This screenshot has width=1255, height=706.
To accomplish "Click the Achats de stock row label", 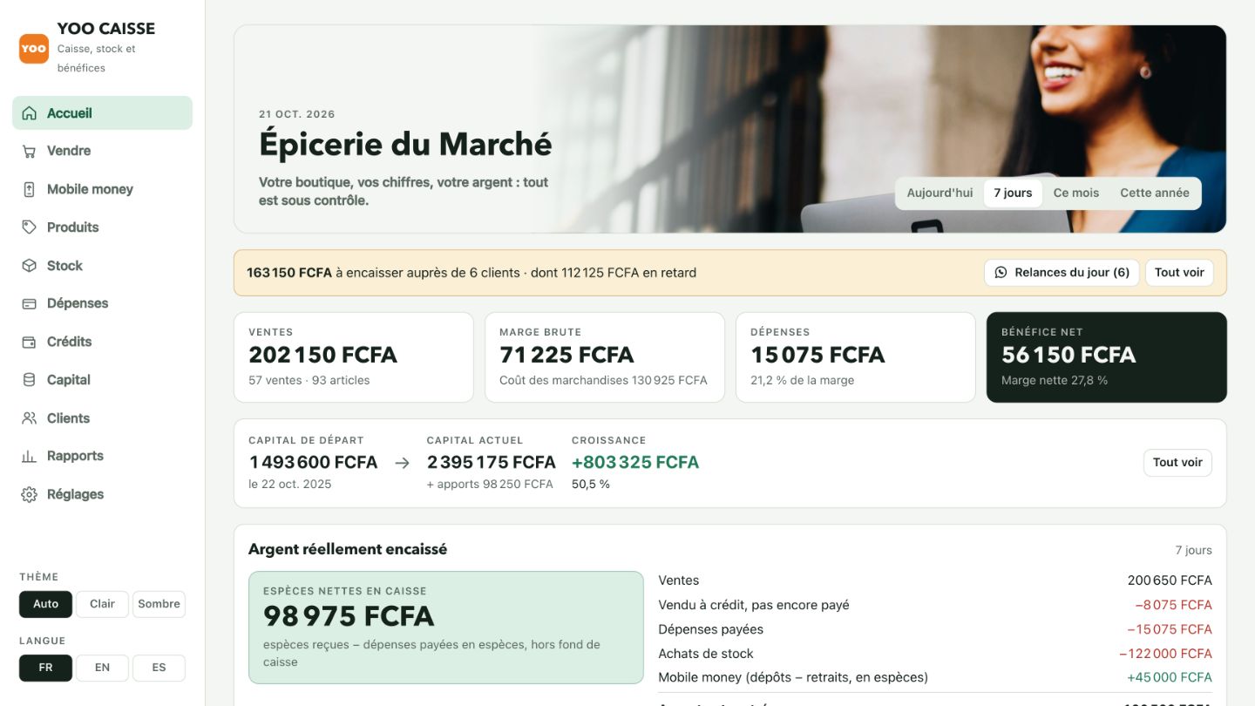I will tap(706, 654).
